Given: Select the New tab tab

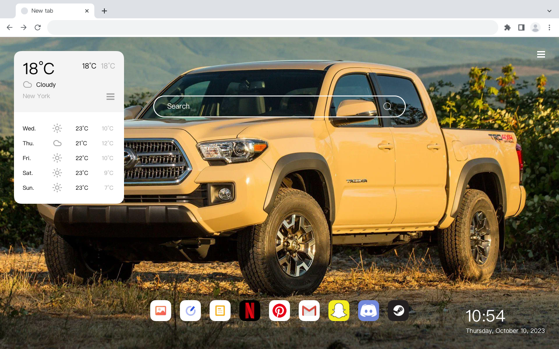Looking at the screenshot, I should point(55,11).
